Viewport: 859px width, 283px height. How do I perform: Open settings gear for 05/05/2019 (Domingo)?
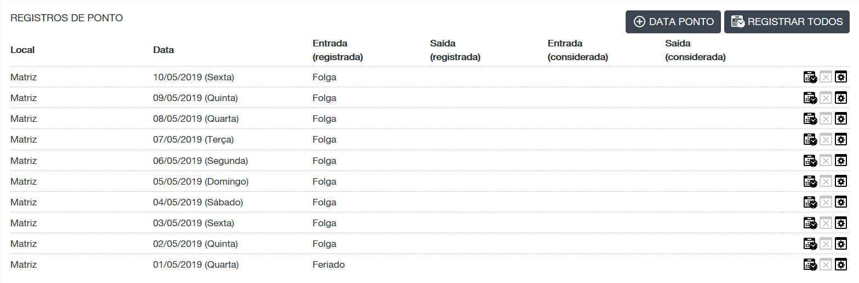(841, 181)
